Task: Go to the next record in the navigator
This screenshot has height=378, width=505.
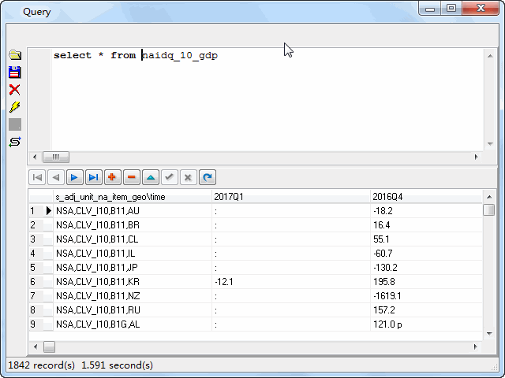Action: (74, 177)
